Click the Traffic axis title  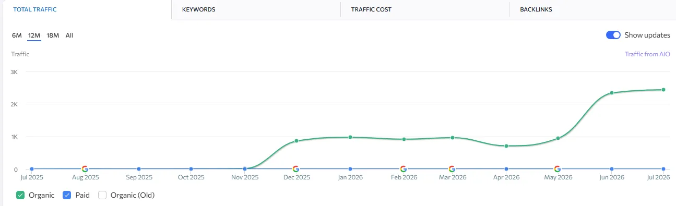[x=20, y=54]
